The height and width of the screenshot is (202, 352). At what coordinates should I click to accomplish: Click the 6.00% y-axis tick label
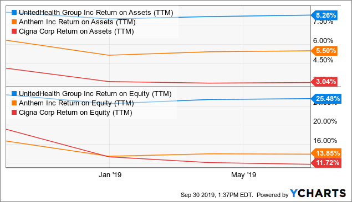[323, 41]
